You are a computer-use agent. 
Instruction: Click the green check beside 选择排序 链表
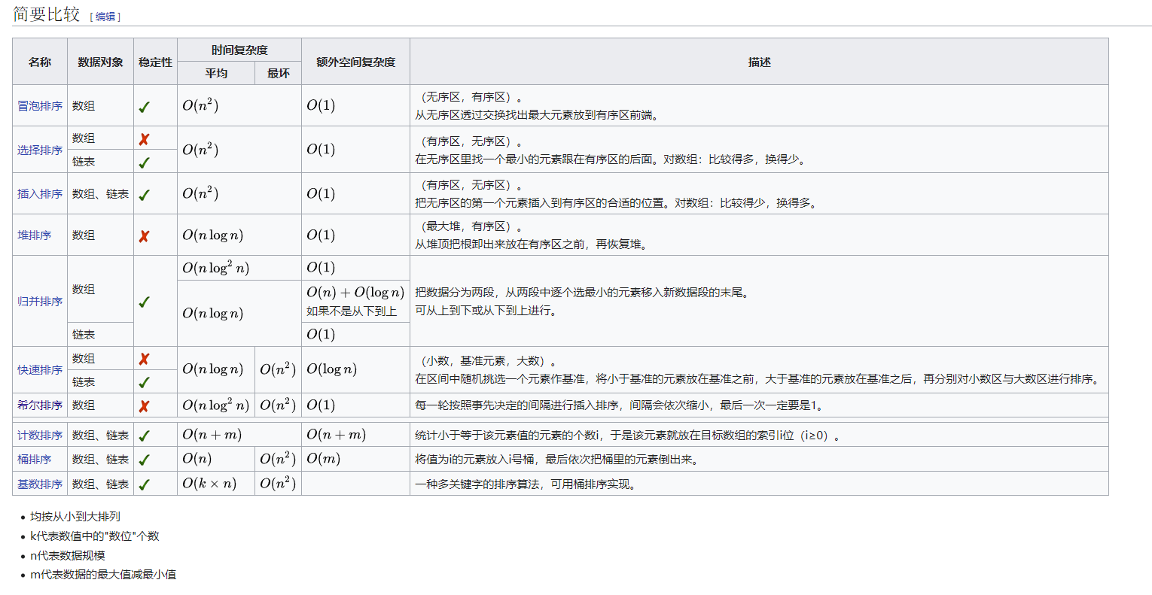144,162
